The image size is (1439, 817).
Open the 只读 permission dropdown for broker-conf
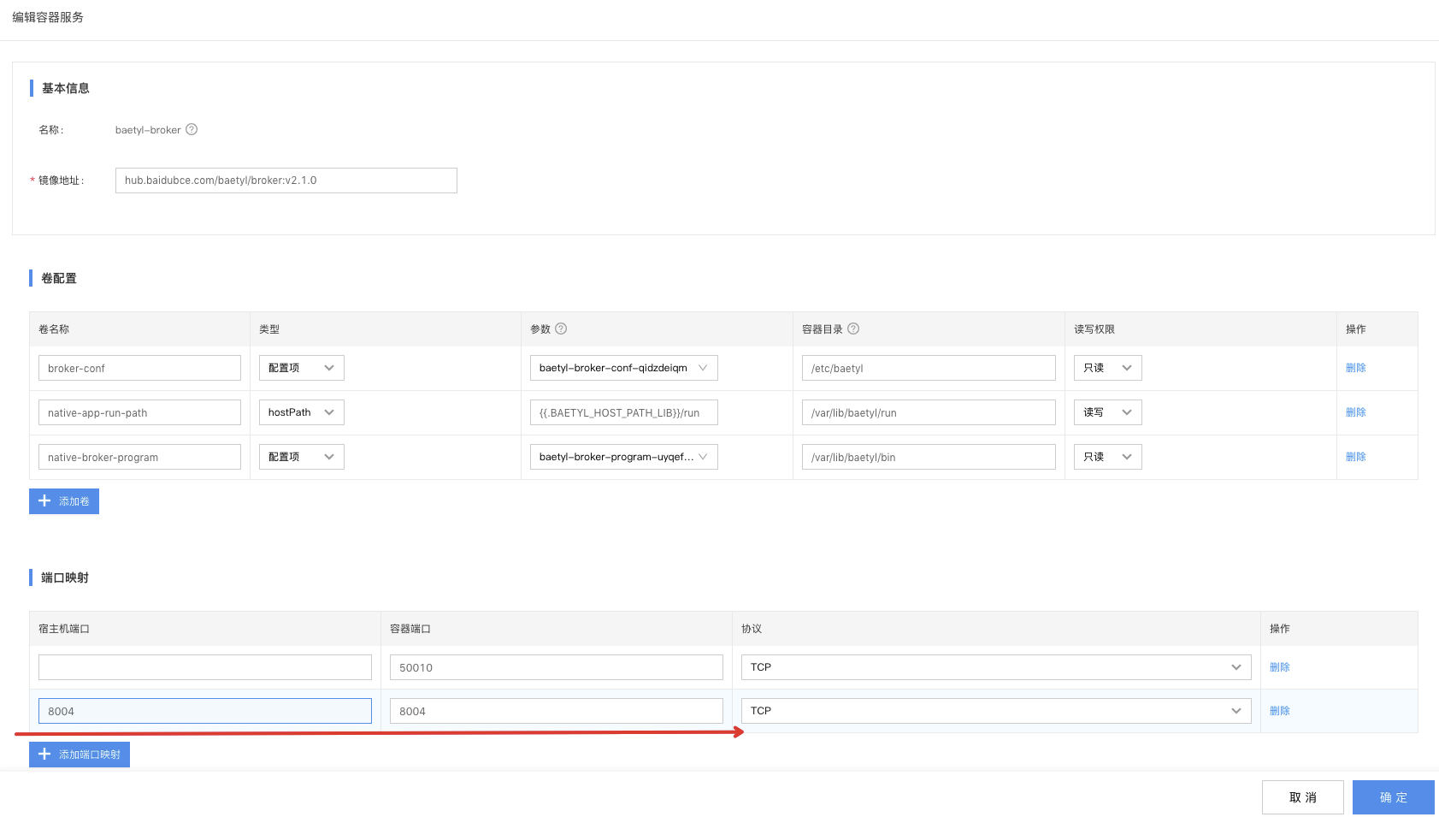tap(1108, 368)
